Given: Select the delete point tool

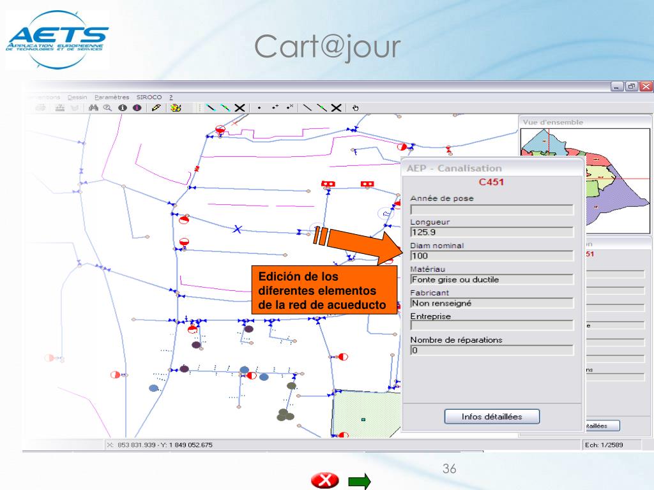Looking at the screenshot, I should click(290, 107).
